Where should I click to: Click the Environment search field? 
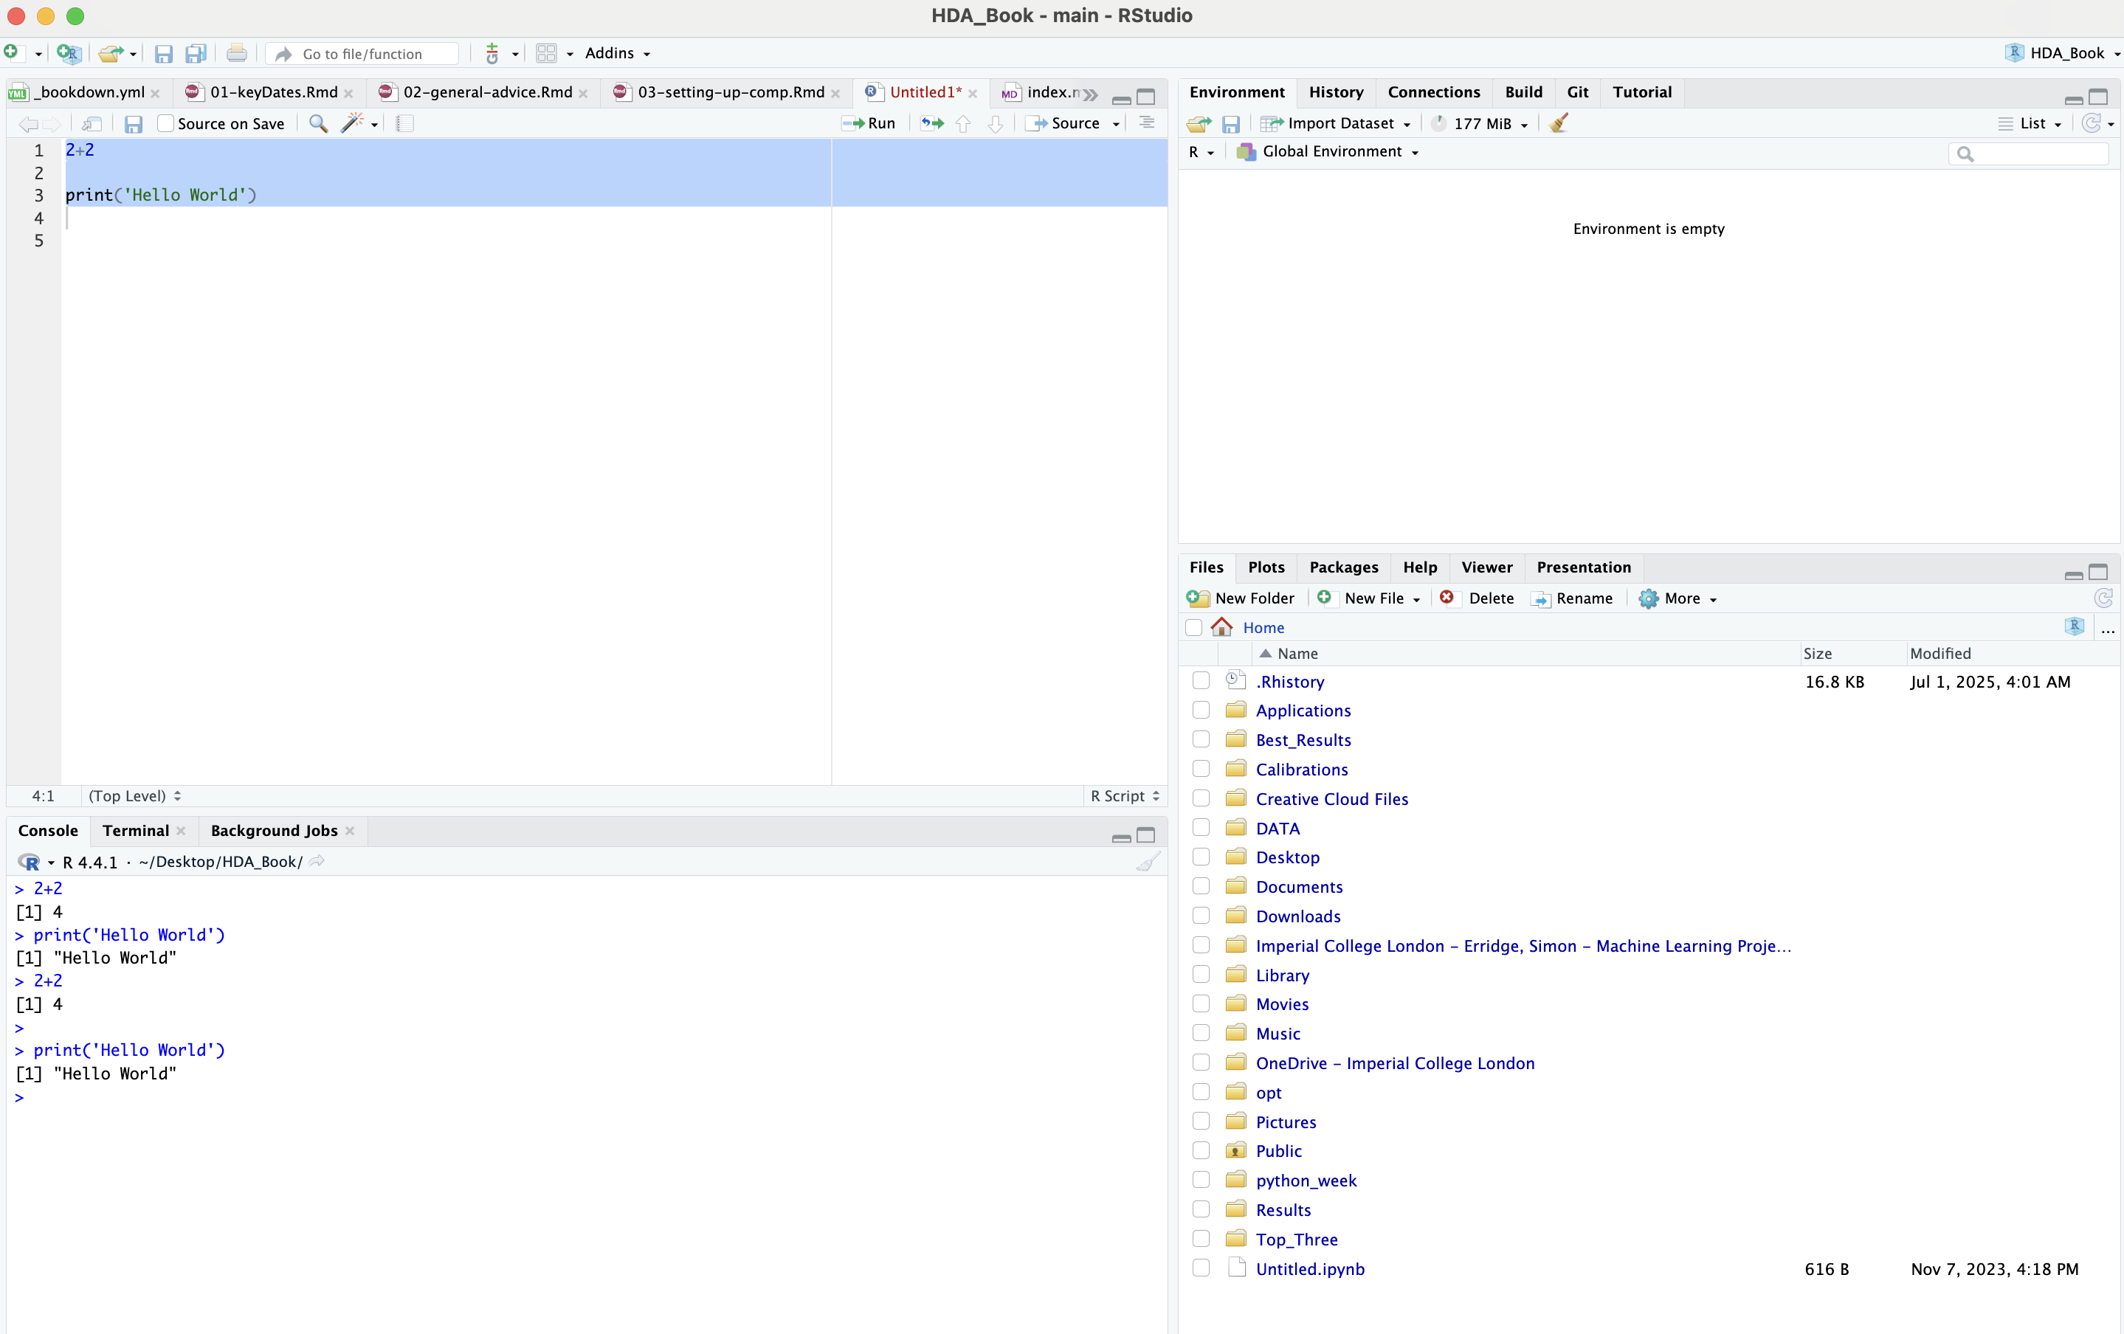2028,153
